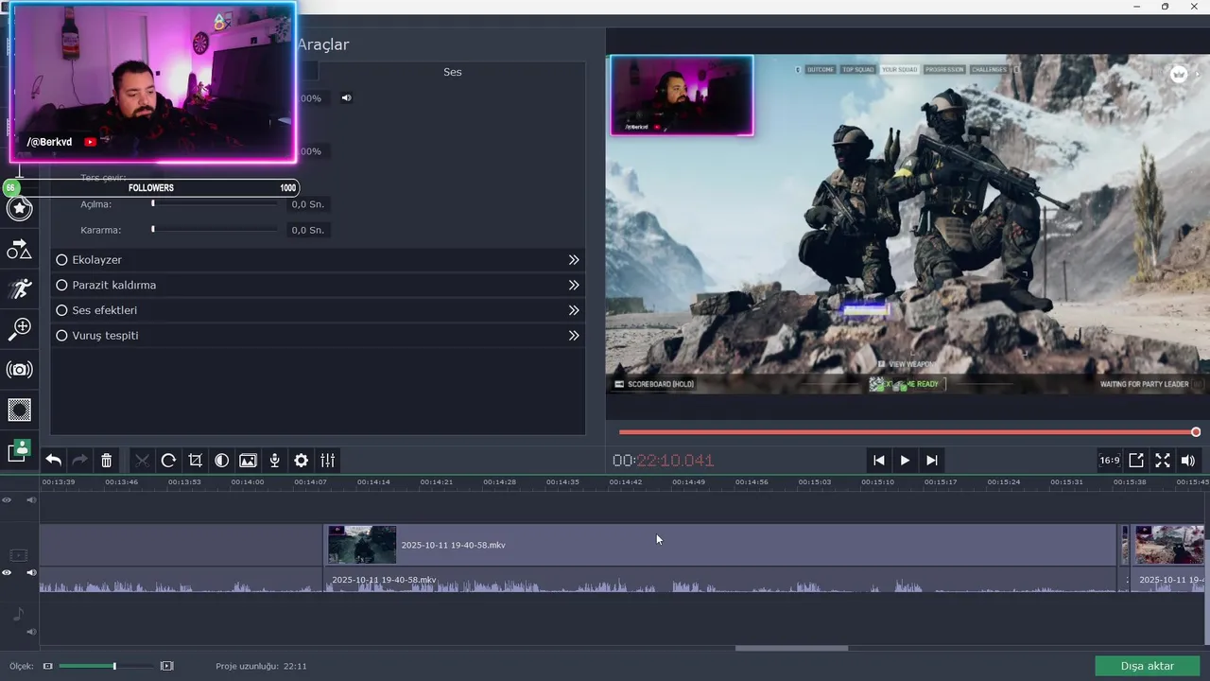Expand the Ekolayzer section chevron
Screen dimensions: 1210x681
(x=573, y=260)
